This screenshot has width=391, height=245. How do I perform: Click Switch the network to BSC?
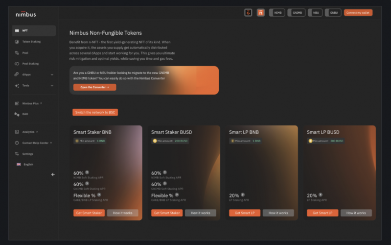pos(95,112)
